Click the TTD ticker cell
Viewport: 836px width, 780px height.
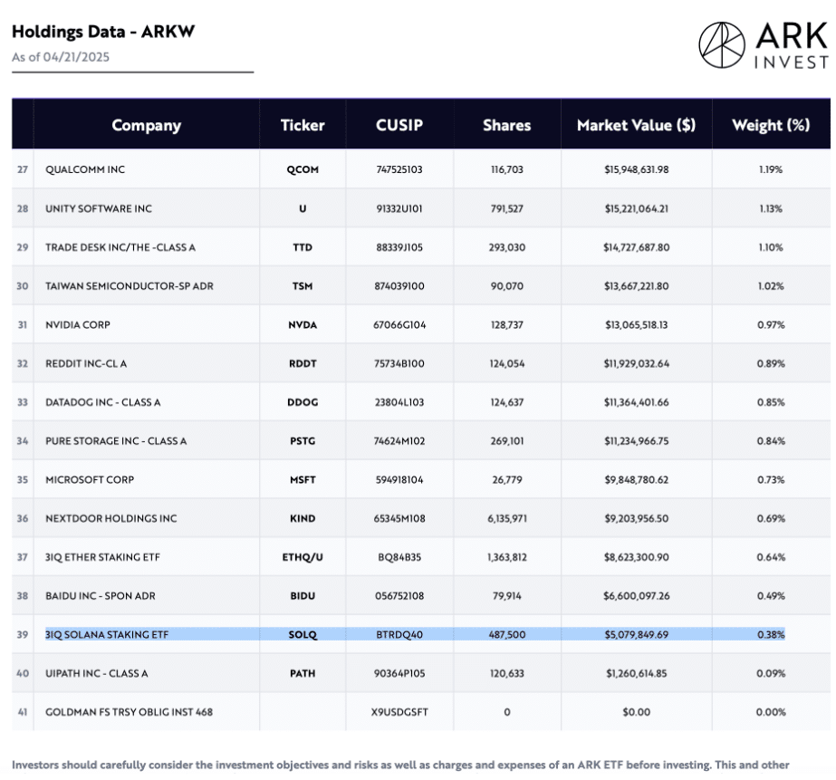pos(303,247)
